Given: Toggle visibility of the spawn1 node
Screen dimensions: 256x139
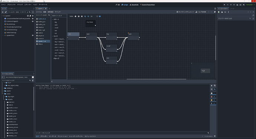Looking at the screenshot, I should point(33,16).
